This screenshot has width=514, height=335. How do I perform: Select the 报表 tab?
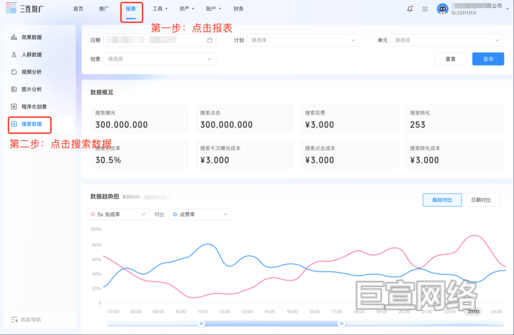click(x=131, y=9)
